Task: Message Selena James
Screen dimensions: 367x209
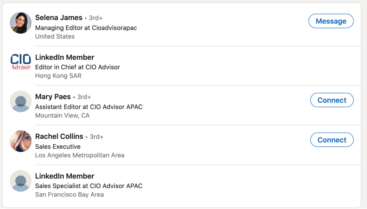Action: 331,21
